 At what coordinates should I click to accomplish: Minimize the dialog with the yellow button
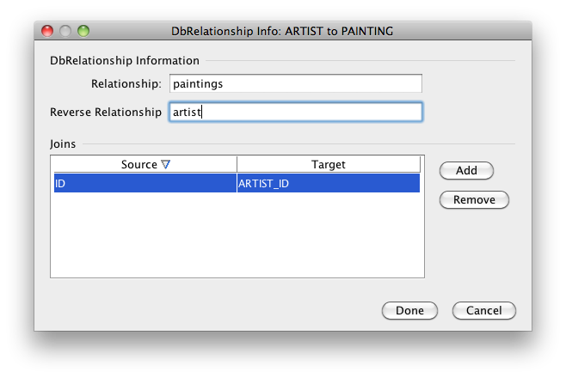point(65,31)
